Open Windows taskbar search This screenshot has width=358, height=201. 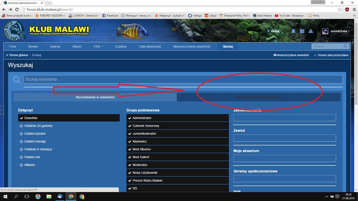[16, 196]
